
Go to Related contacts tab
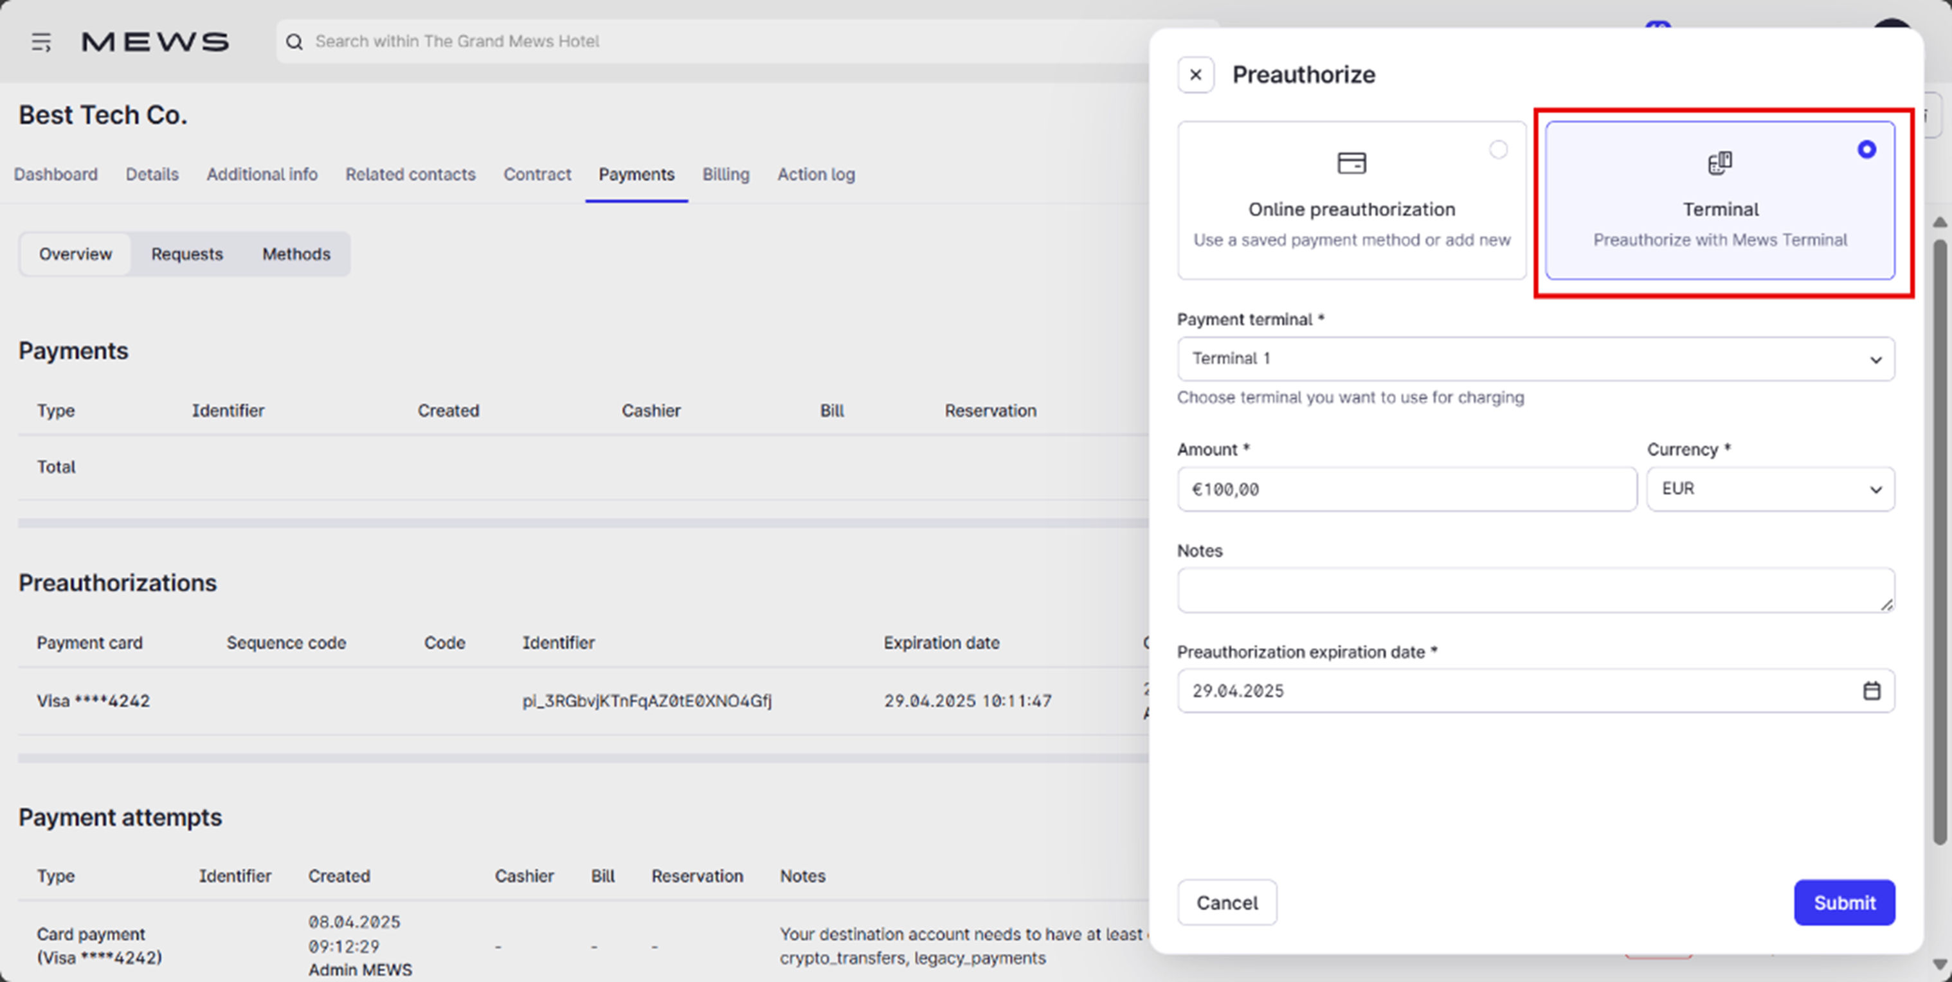click(411, 174)
